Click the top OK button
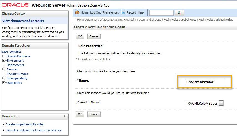 pyautogui.click(x=80, y=36)
